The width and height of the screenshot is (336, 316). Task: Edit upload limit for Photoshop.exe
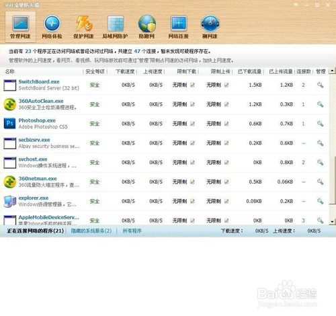click(x=226, y=124)
